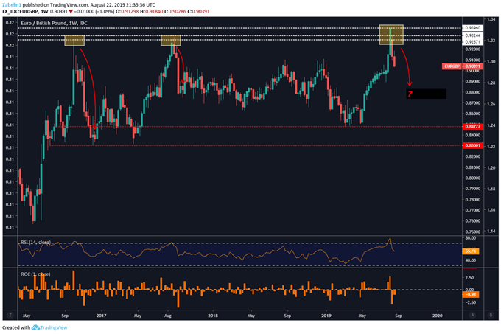Viewport: 501px width, 334px height.
Task: Click the RSI value 55.74 label
Action: (470, 251)
